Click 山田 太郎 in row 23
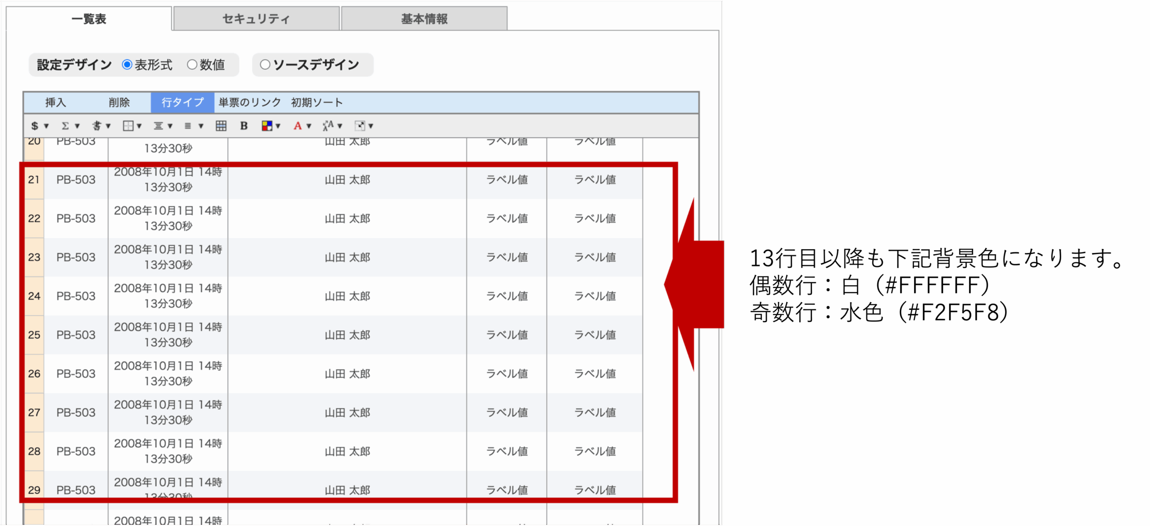 click(x=347, y=257)
